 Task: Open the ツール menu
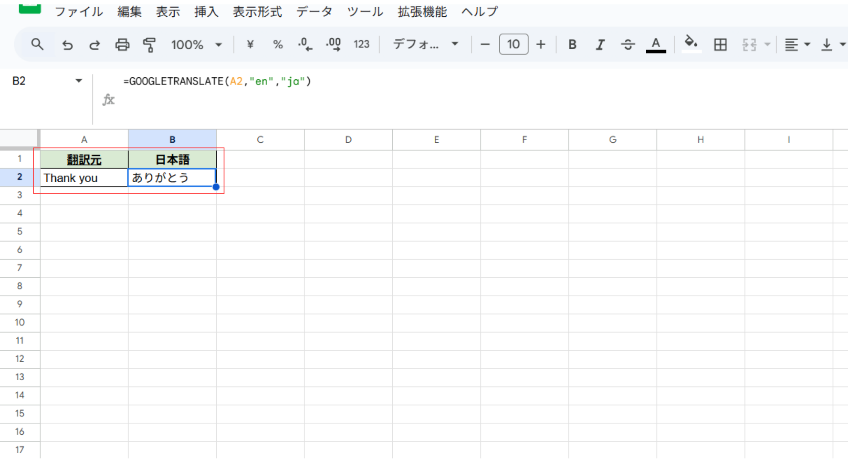point(365,12)
